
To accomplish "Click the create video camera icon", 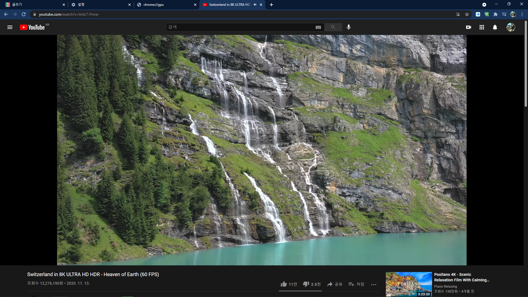I will (x=469, y=27).
